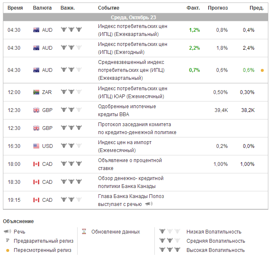Screen dimensions: 270x259
Task: Click the speech megaphone icon after Poloz event
Action: [x=149, y=204]
